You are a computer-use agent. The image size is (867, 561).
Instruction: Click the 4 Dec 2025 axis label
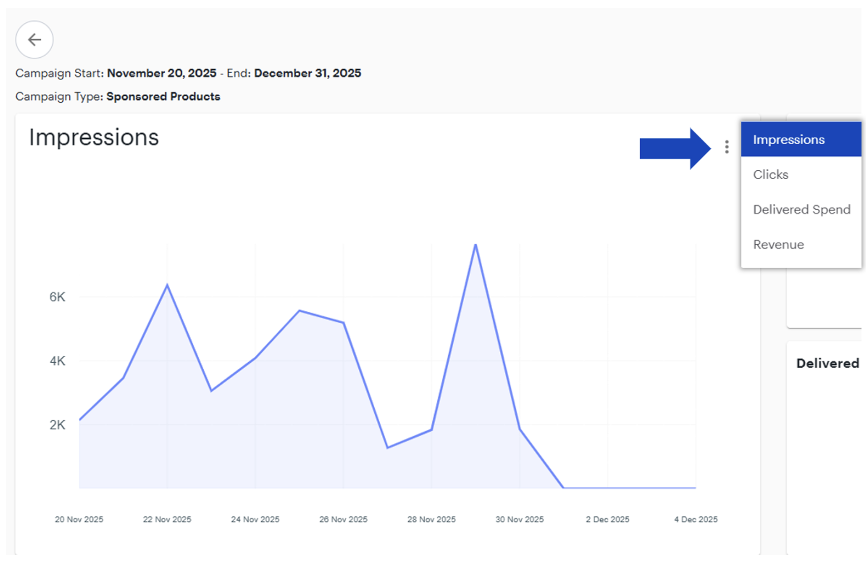696,519
